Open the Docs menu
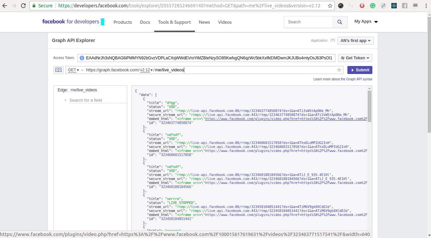 145,22
